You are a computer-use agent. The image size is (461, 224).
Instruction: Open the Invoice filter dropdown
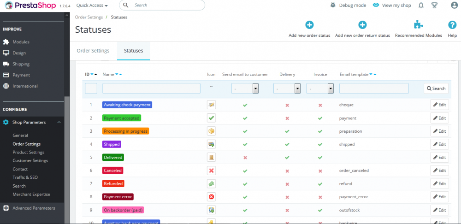point(320,88)
